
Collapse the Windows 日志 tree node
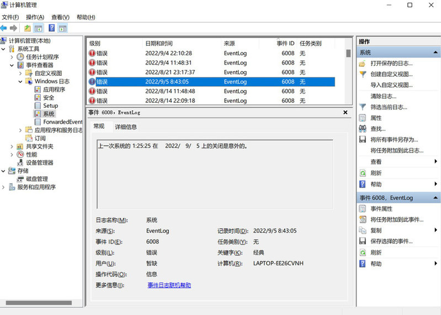click(x=21, y=81)
